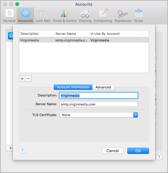Open TLS Certificate dropdown

[x=99, y=115]
